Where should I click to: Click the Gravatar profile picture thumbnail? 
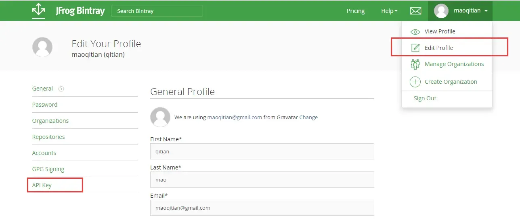(160, 117)
